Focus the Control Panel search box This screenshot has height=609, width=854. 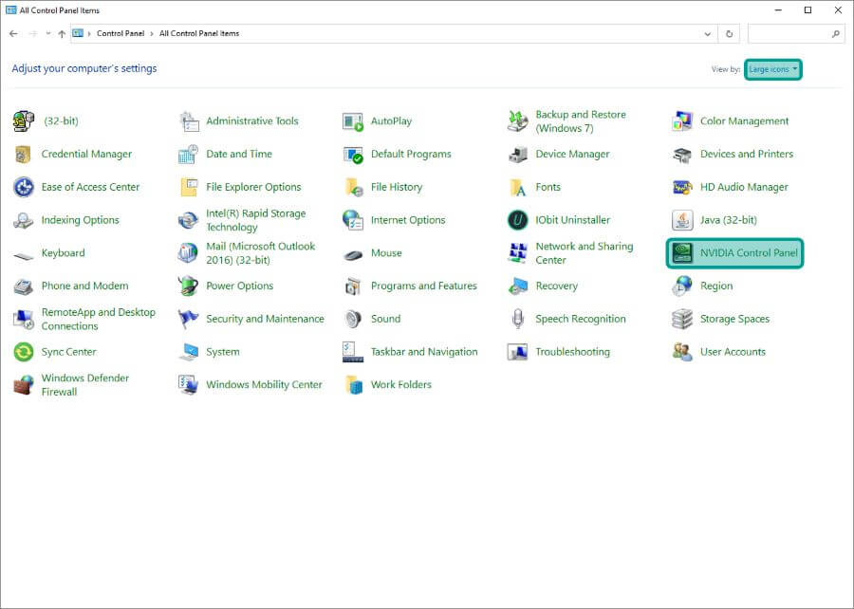796,34
